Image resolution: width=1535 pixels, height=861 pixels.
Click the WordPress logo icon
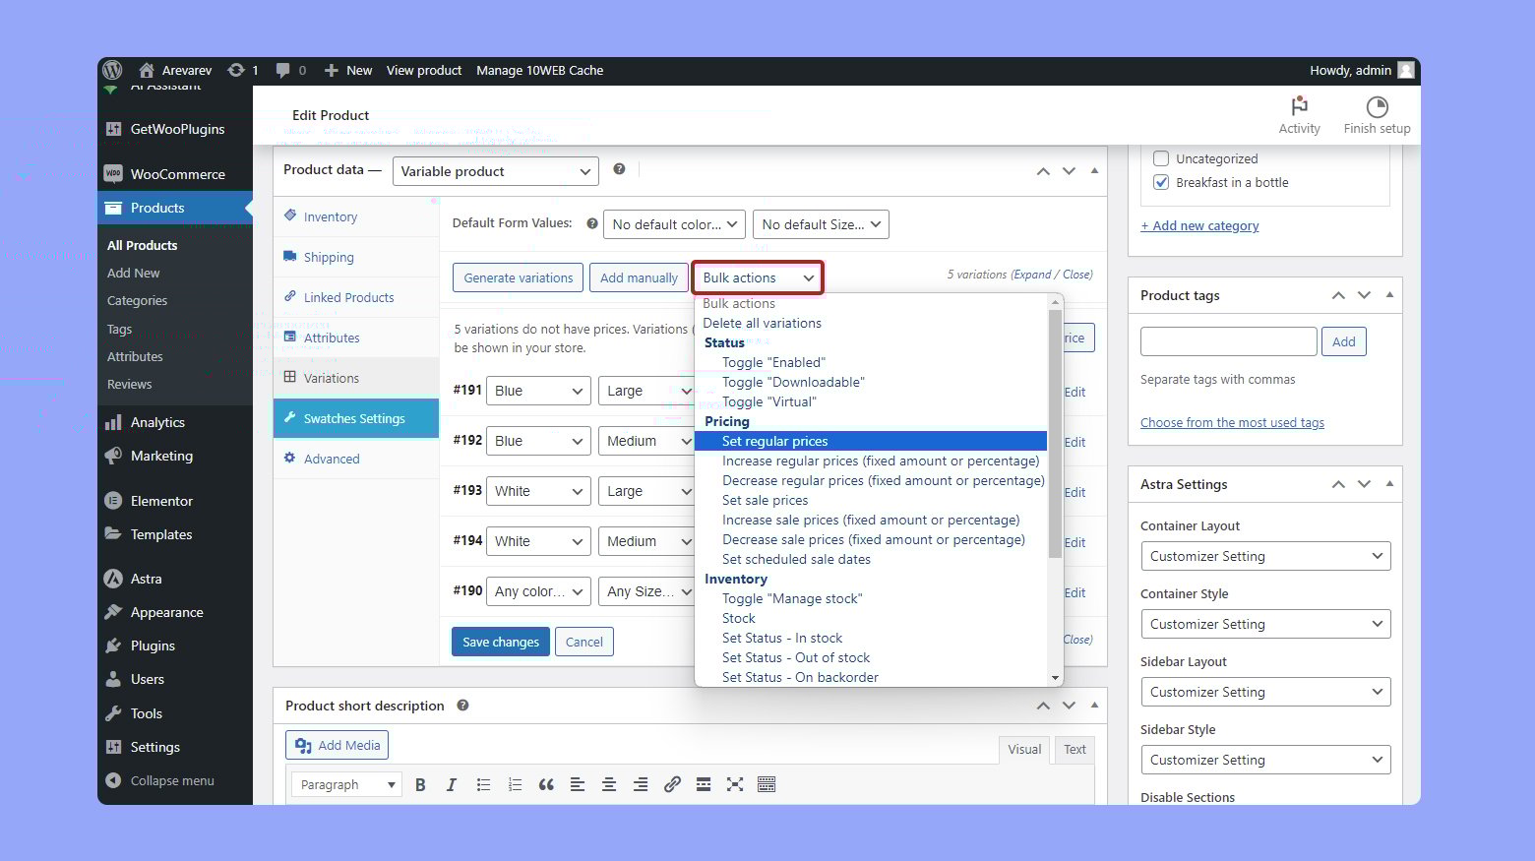[113, 70]
